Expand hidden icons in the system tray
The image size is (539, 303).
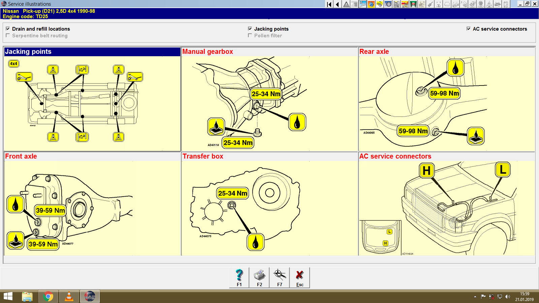tap(475, 297)
